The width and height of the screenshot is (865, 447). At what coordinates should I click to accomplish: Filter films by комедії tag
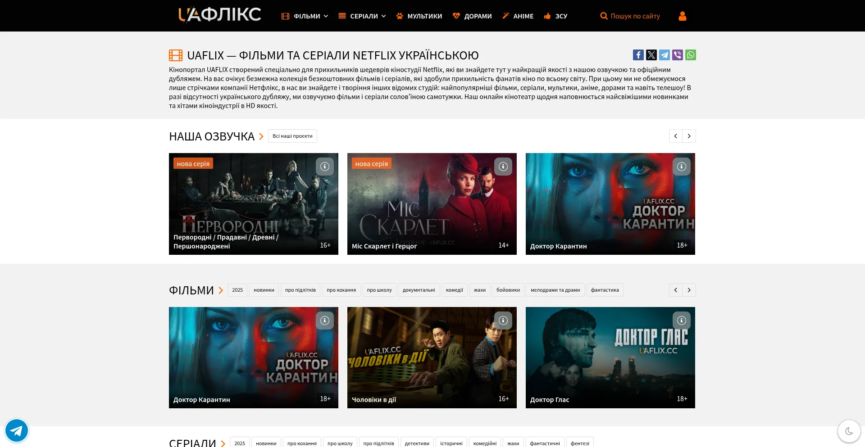click(x=455, y=290)
